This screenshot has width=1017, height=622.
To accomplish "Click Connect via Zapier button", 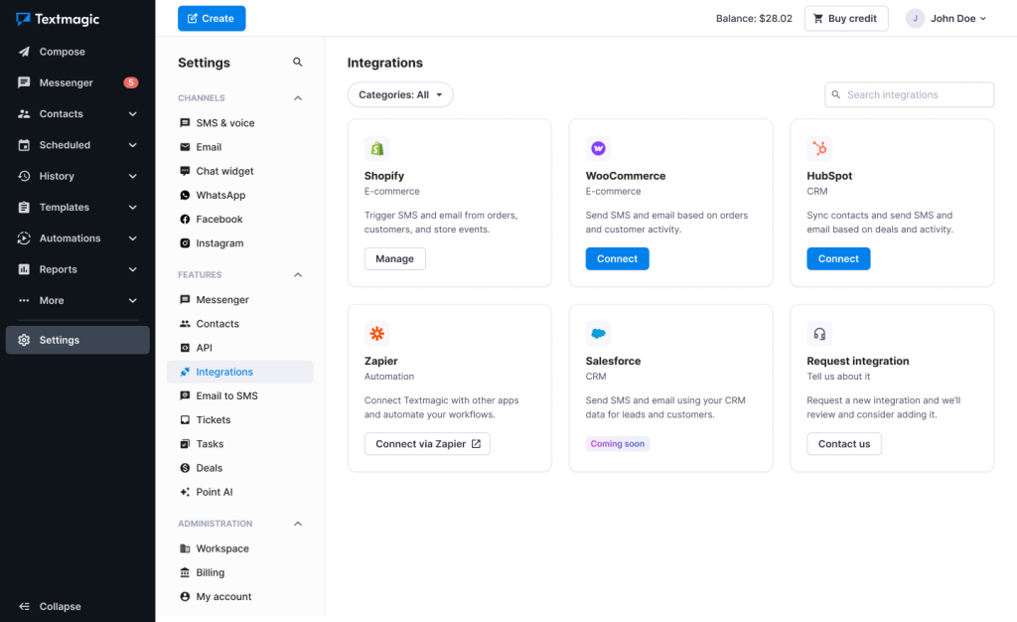I will [x=427, y=443].
